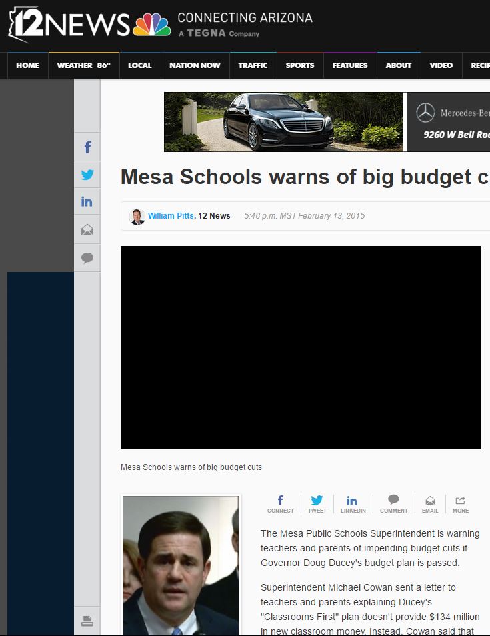
Task: Click the Email icon above article text
Action: (430, 504)
